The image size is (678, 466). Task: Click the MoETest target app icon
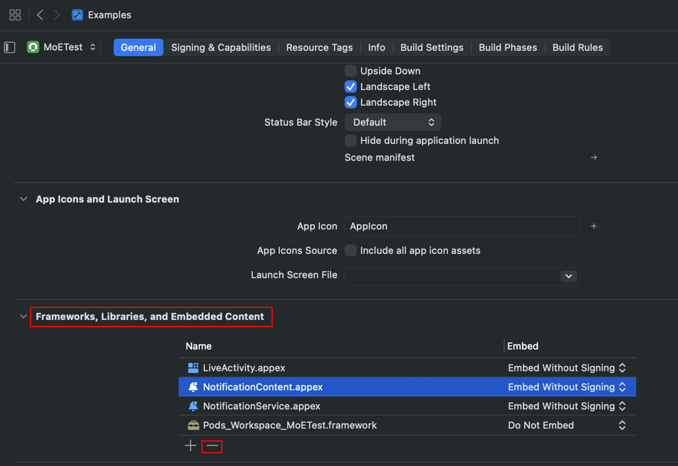point(33,47)
